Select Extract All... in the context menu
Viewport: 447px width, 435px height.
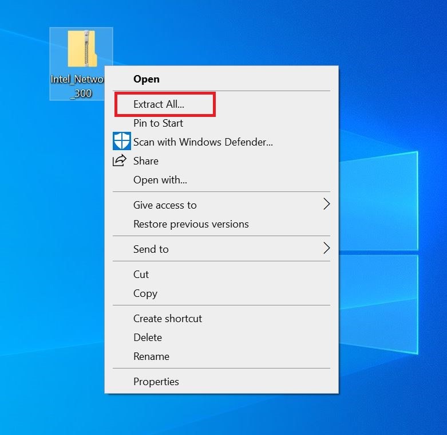click(x=159, y=104)
